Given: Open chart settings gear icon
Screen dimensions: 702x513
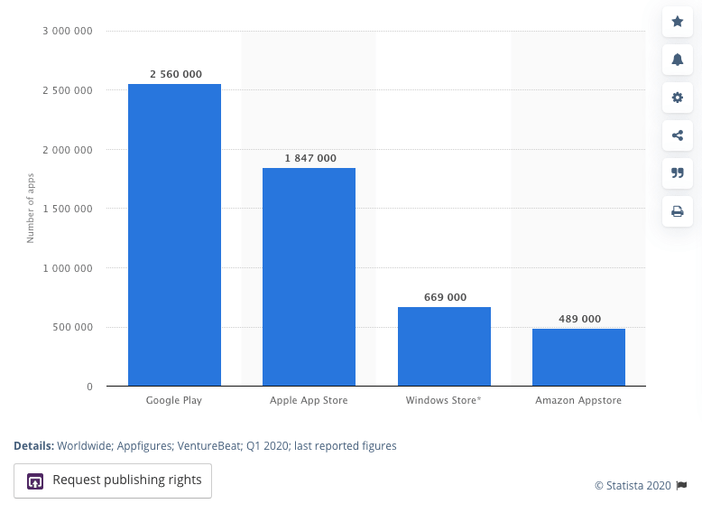Looking at the screenshot, I should click(678, 98).
